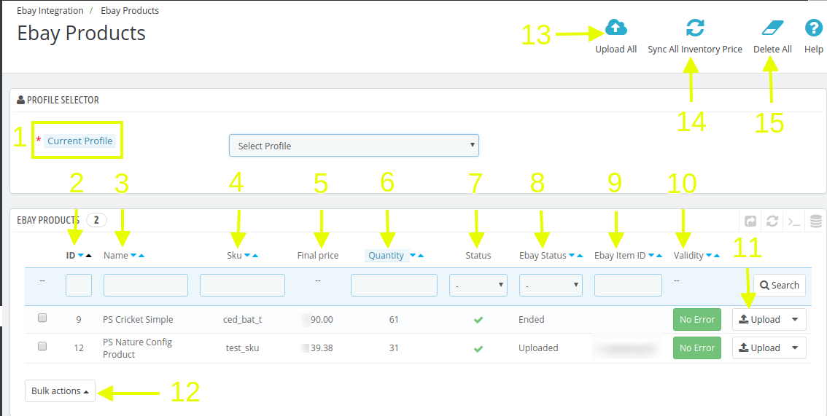The image size is (827, 416).
Task: Click the Current Profile label
Action: coord(79,141)
